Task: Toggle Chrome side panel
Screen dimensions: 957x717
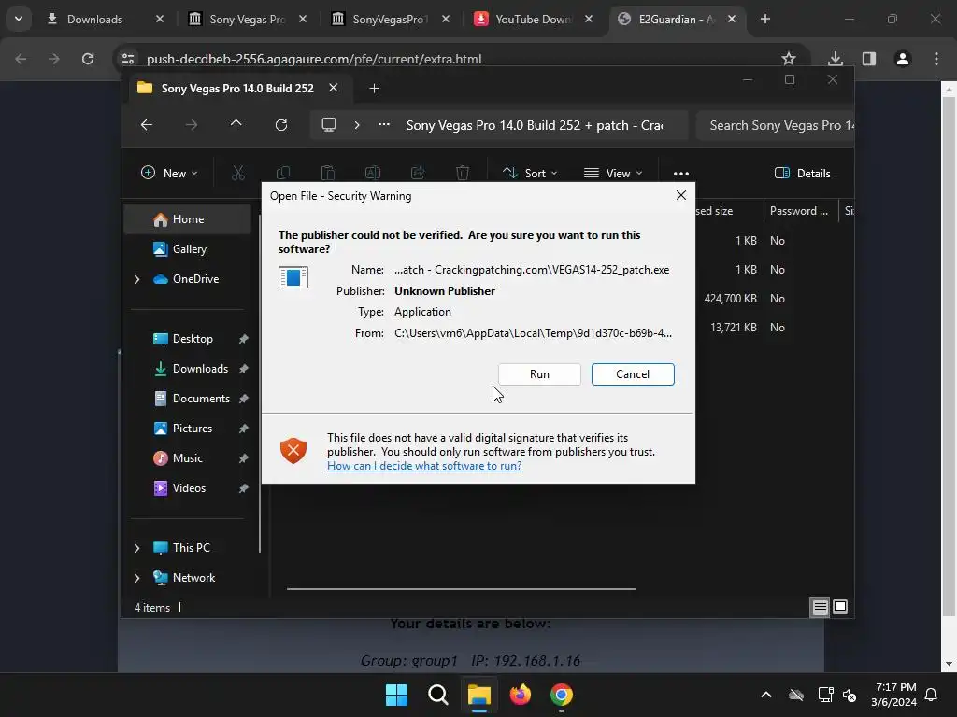Action: [869, 59]
